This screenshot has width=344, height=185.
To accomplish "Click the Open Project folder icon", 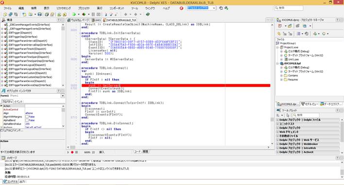I will point(52,14).
